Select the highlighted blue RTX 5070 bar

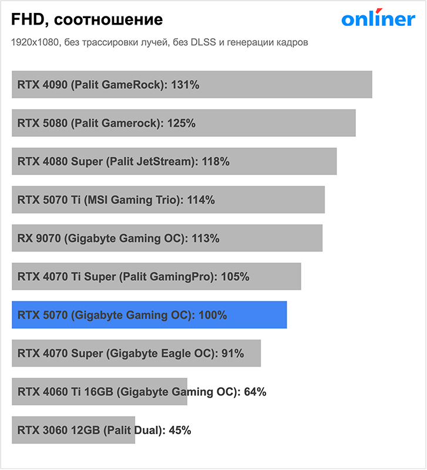tap(149, 315)
